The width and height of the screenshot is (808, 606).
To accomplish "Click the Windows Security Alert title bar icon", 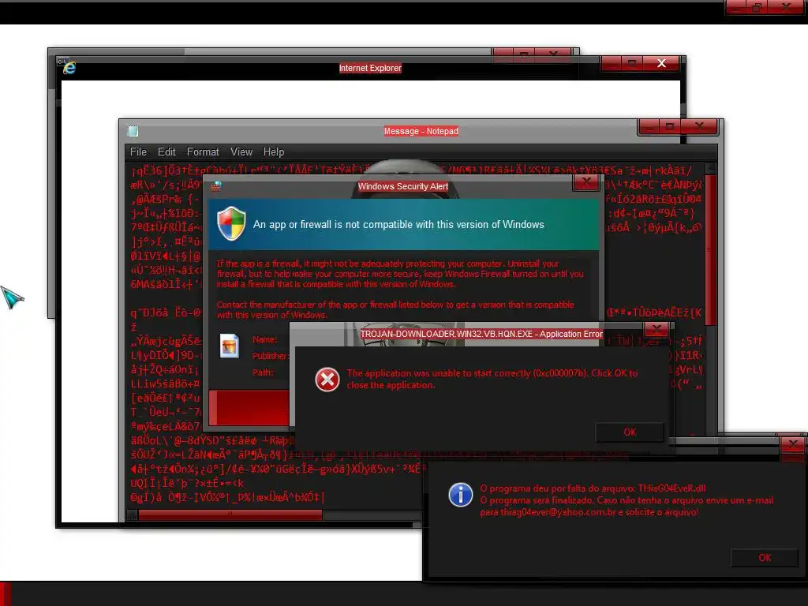I will pyautogui.click(x=216, y=186).
